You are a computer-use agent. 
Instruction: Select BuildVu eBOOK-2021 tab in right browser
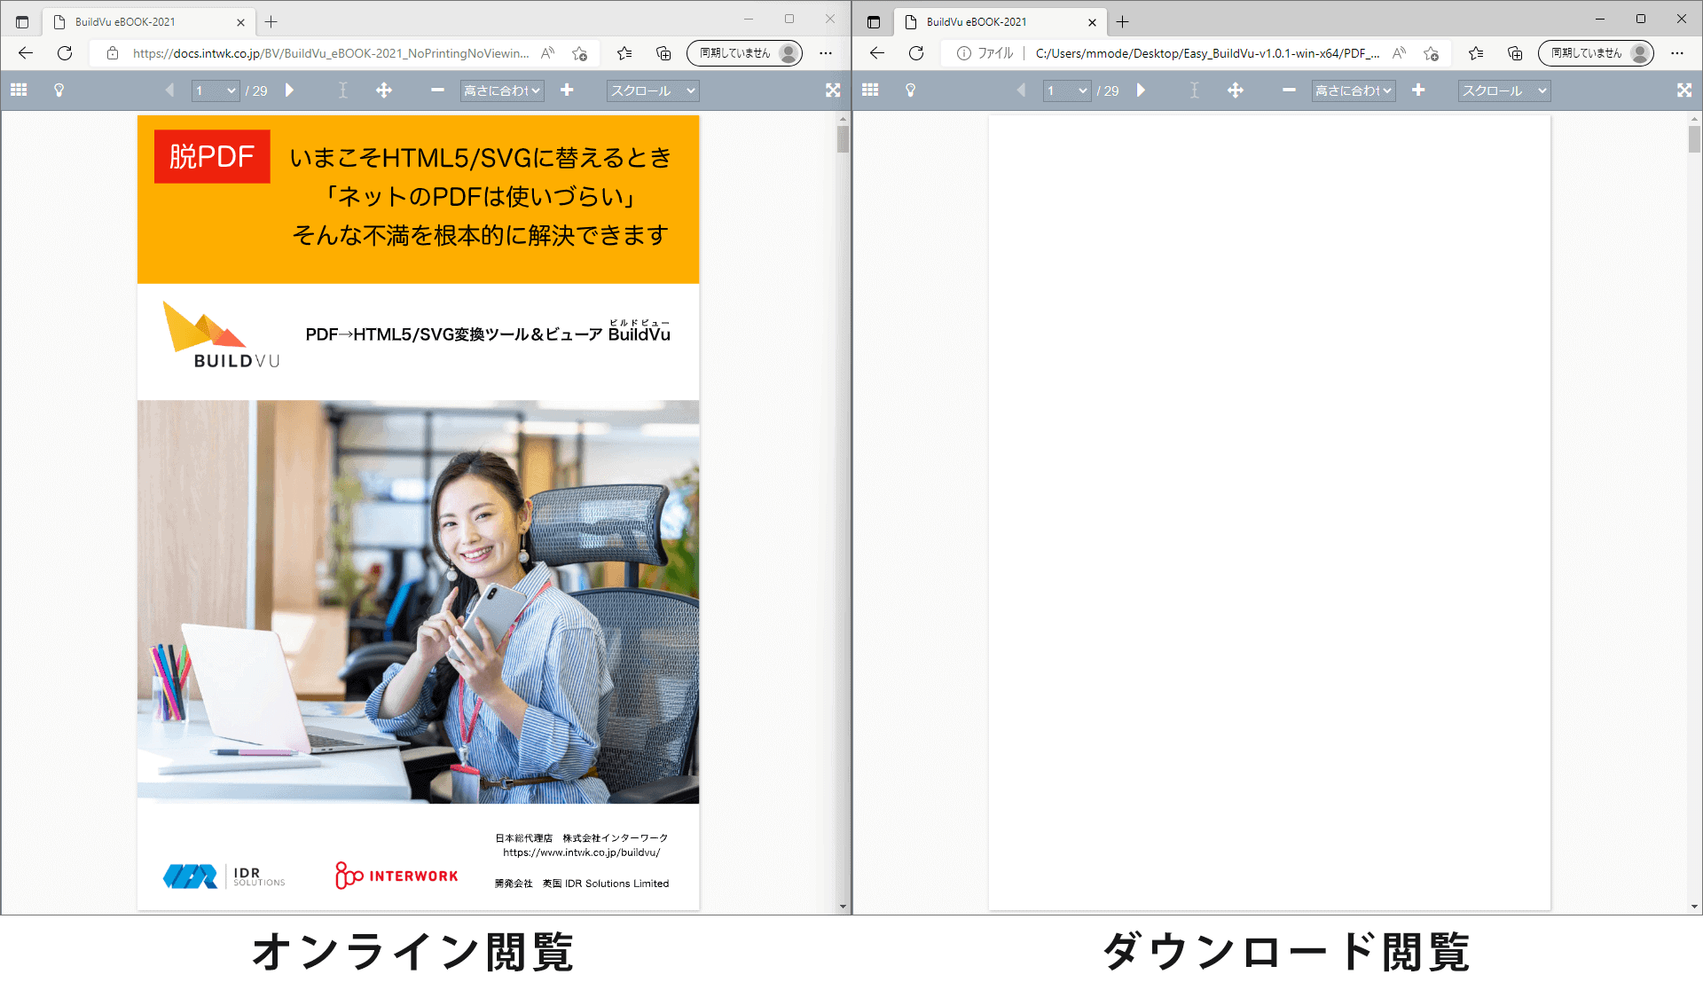tap(1000, 21)
